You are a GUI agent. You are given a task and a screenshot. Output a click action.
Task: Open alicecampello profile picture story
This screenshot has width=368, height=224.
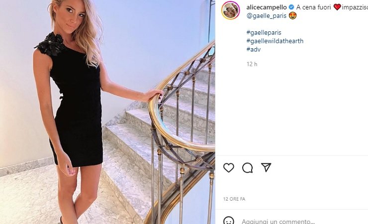[230, 10]
